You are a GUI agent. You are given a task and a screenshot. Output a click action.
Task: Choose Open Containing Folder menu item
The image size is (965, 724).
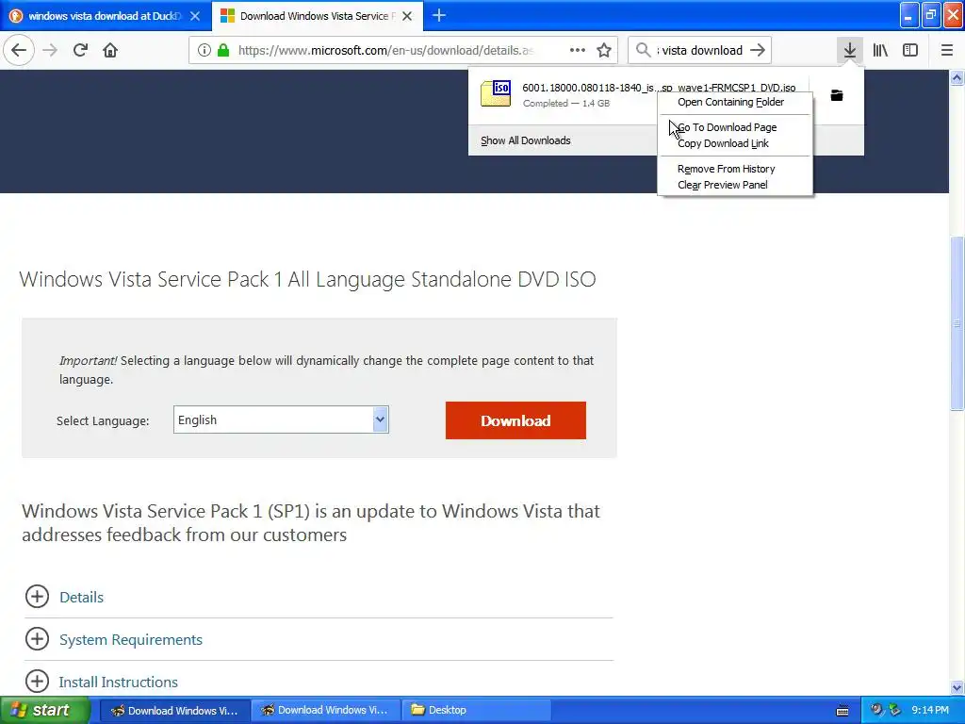click(x=735, y=102)
